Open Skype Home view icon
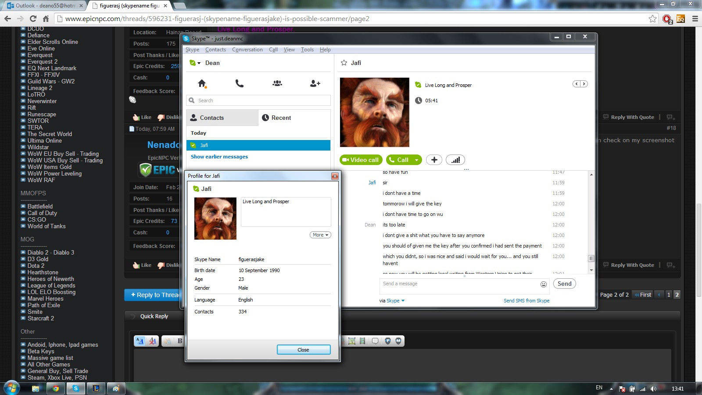Viewport: 702px width, 395px height. (202, 83)
